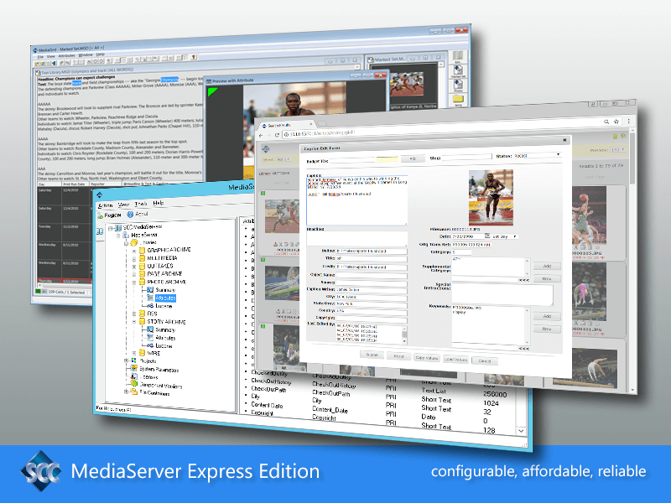Image resolution: width=671 pixels, height=503 pixels.
Task: Open Tools menu in MediaServer console
Action: coord(141,204)
